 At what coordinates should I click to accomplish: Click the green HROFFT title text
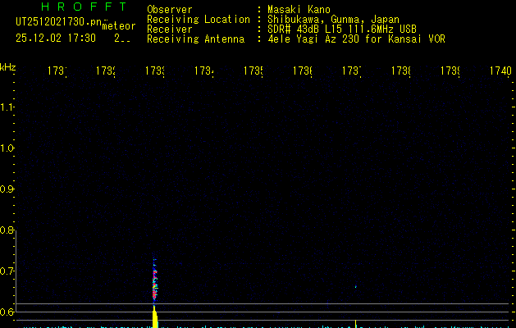pos(84,7)
